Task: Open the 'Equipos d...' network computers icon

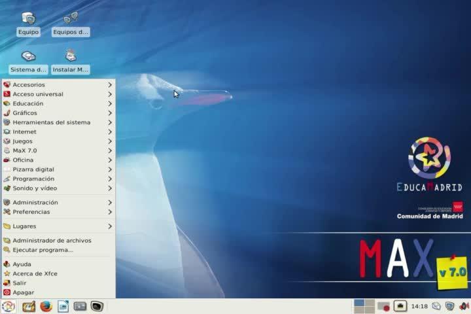Action: (71, 24)
